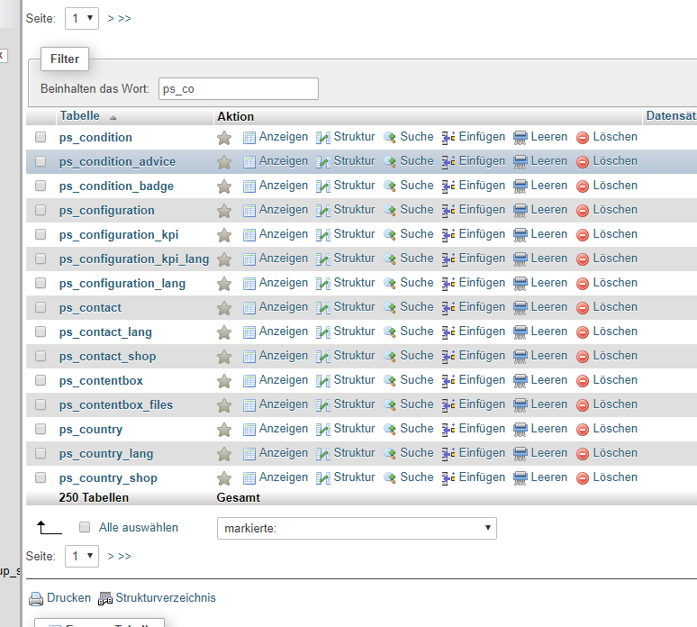
Task: Click Struktur icon for ps_contentbox
Action: pyautogui.click(x=323, y=381)
